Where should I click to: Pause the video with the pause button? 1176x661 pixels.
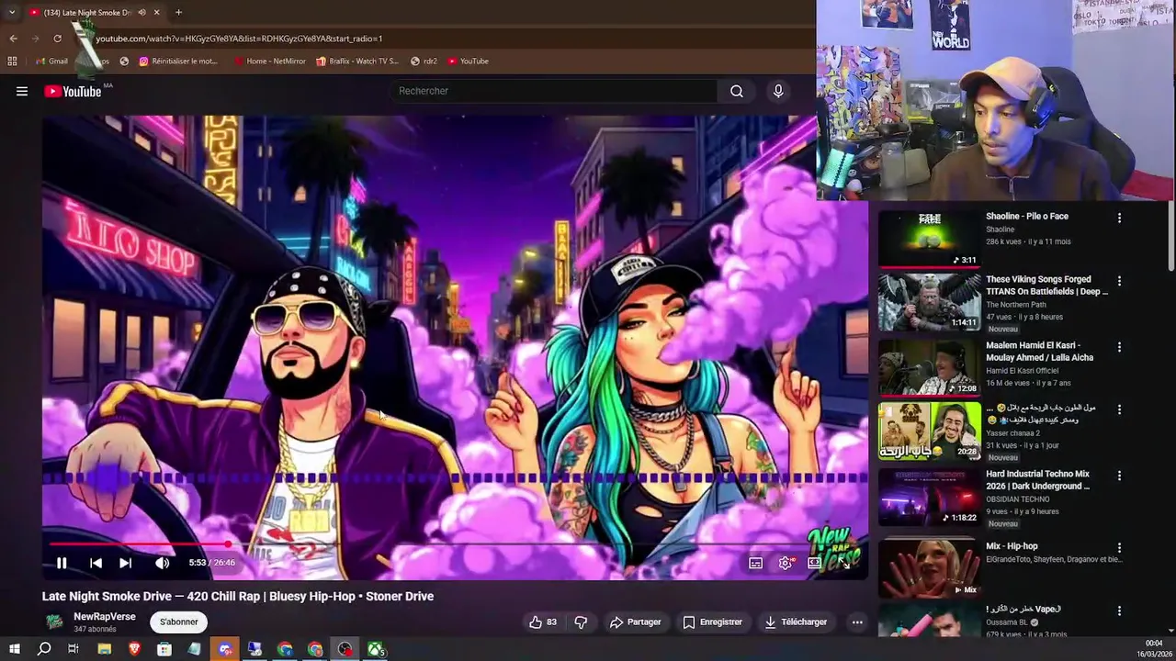click(62, 563)
